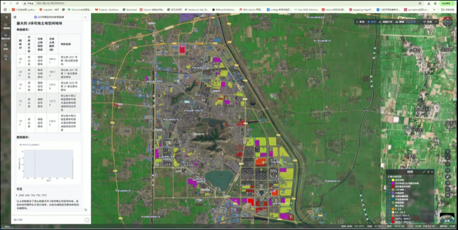This screenshot has width=458, height=230.
Task: Open the CesiumLab bookmark
Action: 79,10
